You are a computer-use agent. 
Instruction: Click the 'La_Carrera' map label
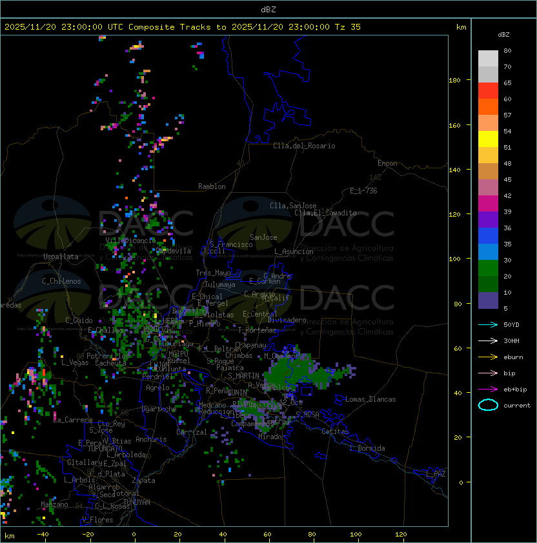click(x=73, y=420)
